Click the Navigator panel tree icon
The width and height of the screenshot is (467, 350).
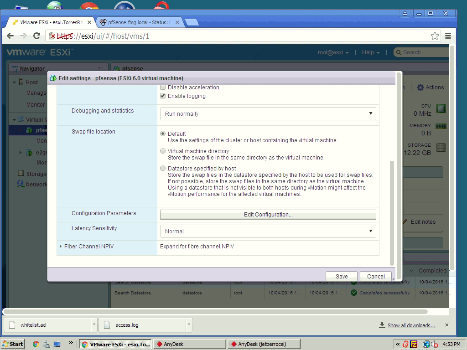click(x=14, y=68)
